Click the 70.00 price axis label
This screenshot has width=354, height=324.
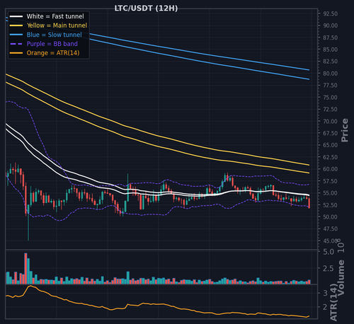pyautogui.click(x=330, y=121)
